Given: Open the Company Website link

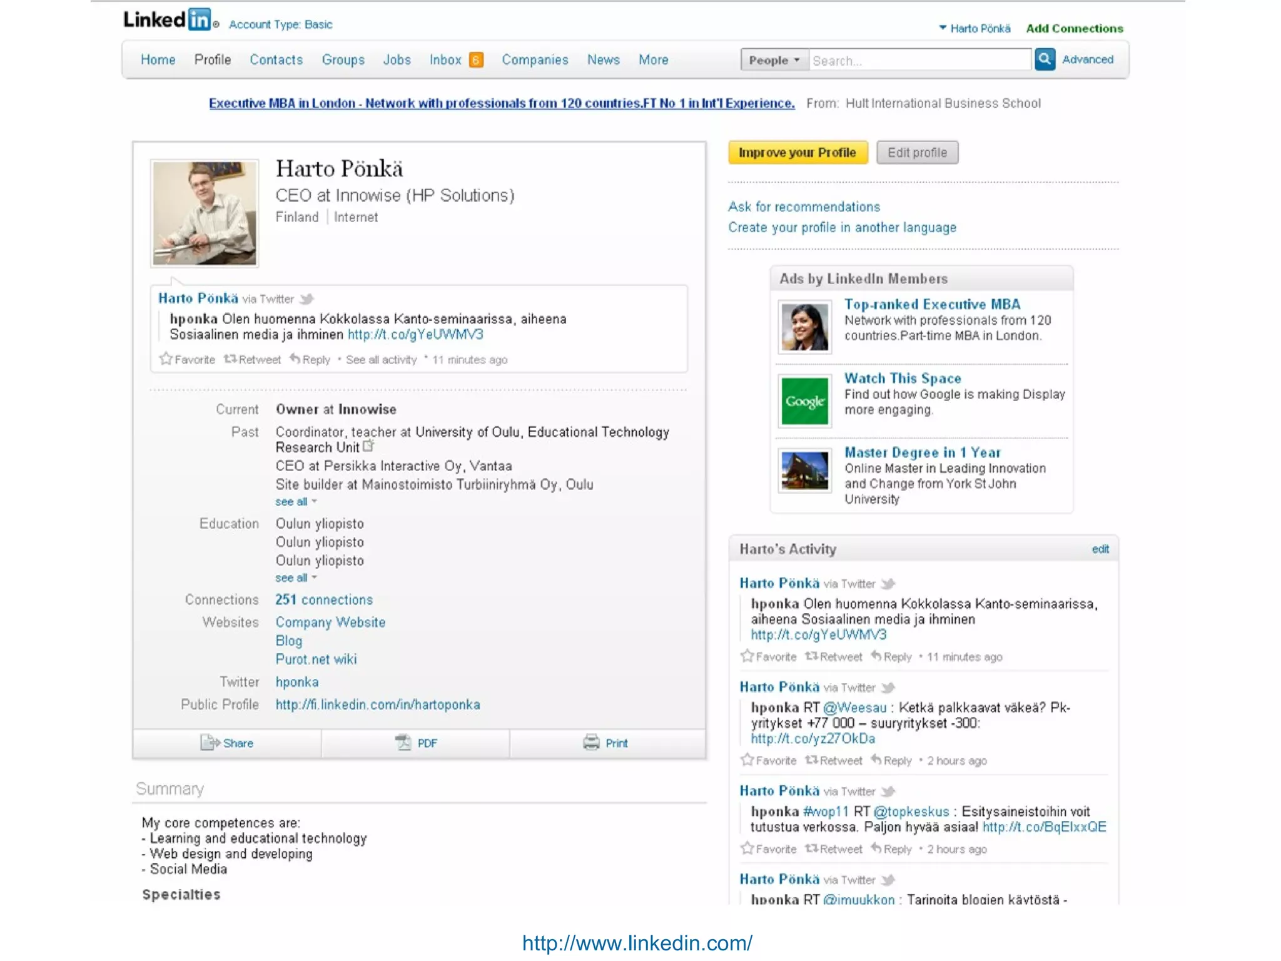Looking at the screenshot, I should pos(330,623).
